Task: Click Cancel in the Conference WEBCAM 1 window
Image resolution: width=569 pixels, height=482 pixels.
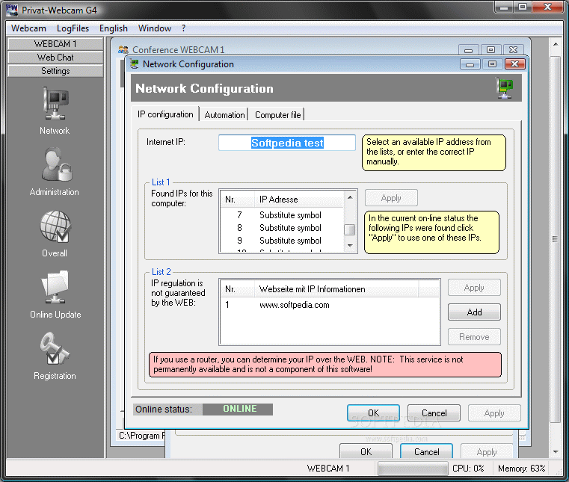Action: [426, 451]
